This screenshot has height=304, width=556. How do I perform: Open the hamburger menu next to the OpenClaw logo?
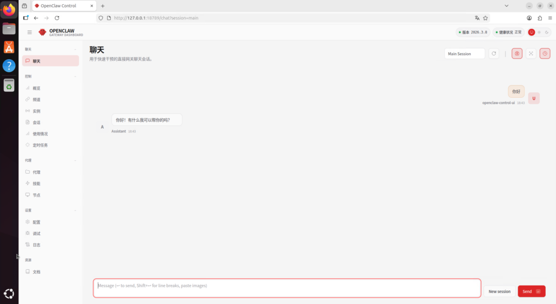click(29, 32)
